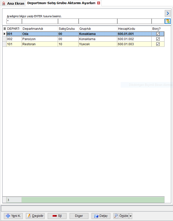Close Departman-Satış Grubu Aktarım Ayarları tab
The width and height of the screenshot is (173, 221).
[98, 3]
